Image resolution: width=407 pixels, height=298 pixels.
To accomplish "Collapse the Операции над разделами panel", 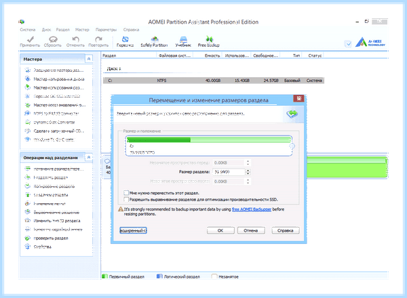I will [x=89, y=158].
